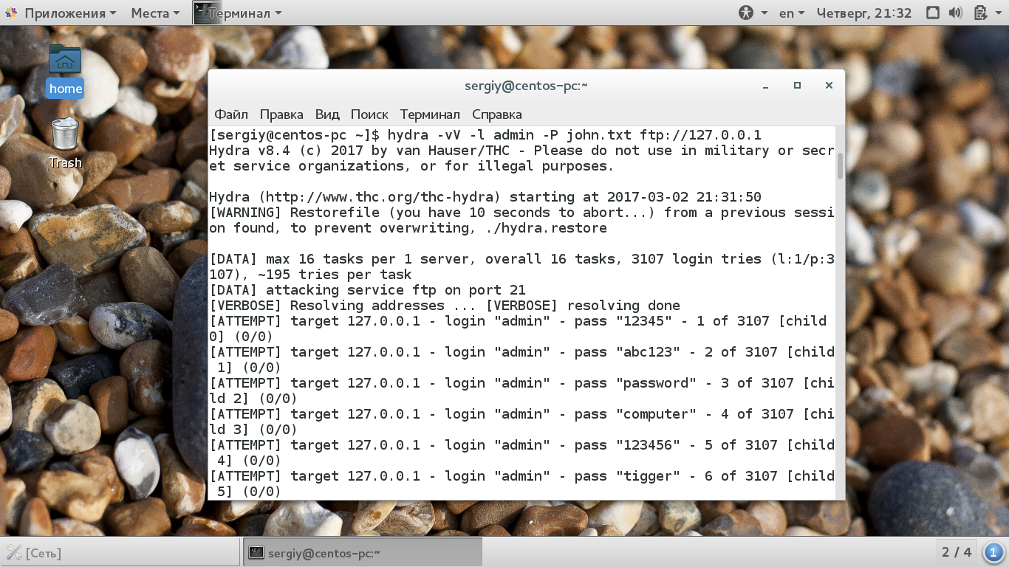The image size is (1009, 567).
Task: Click the [WARNING] Restorefile line
Action: [521, 220]
